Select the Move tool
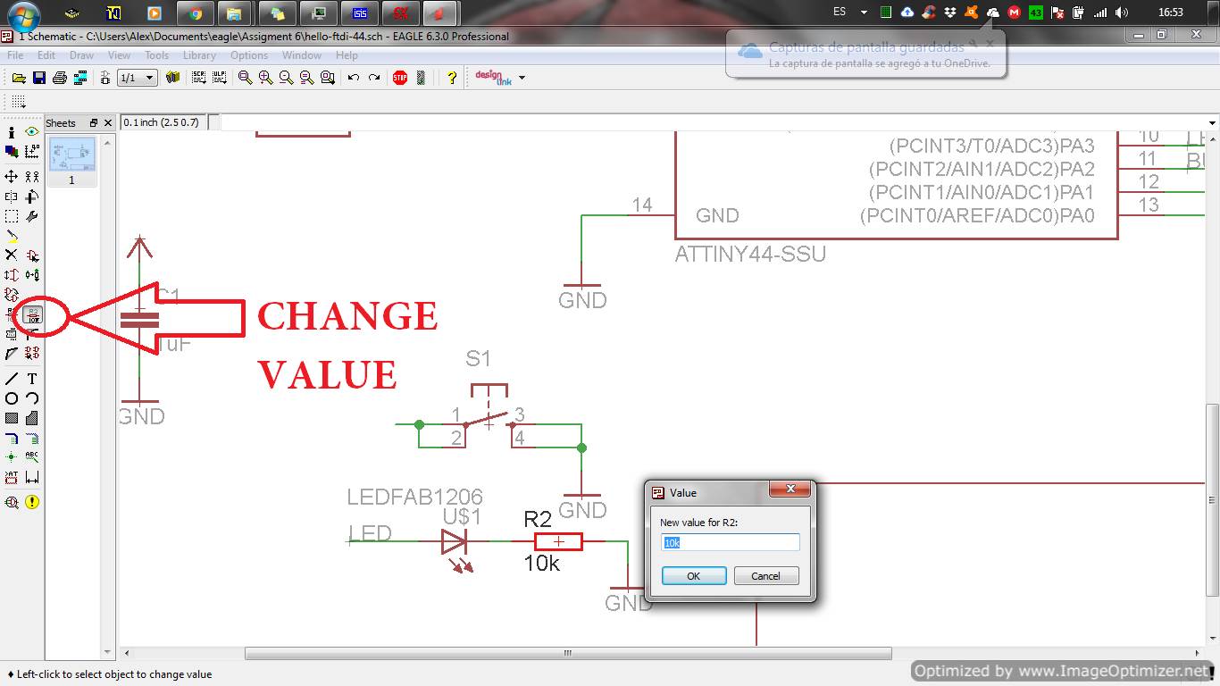The width and height of the screenshot is (1220, 686). tap(12, 177)
